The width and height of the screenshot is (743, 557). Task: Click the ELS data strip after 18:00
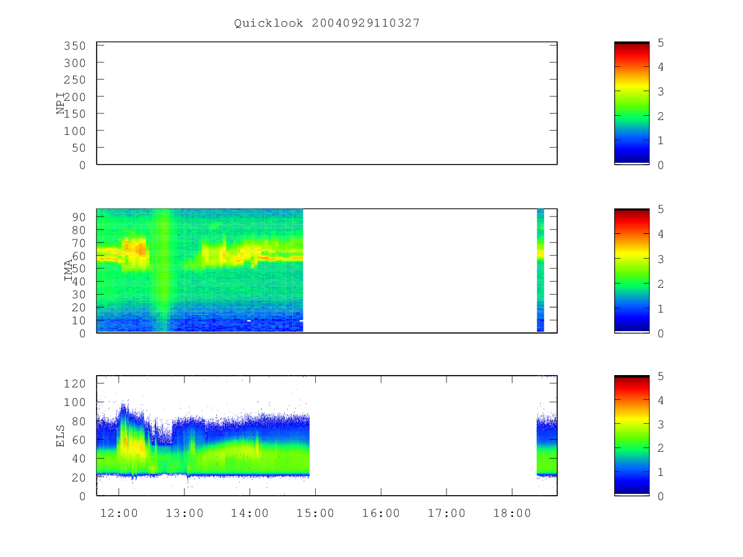pyautogui.click(x=547, y=444)
